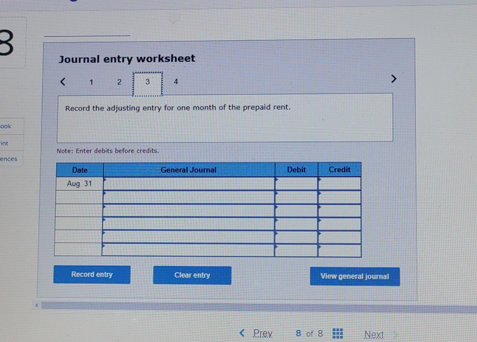The height and width of the screenshot is (342, 477).
Task: Click Debit cell in third row
Action: 296,211
